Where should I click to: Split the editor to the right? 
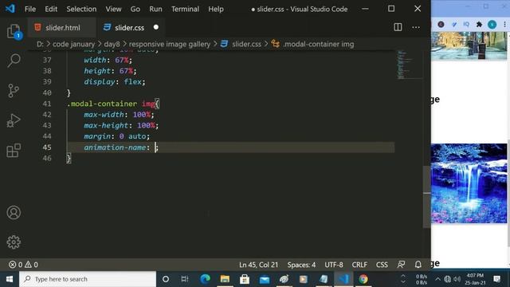coord(398,27)
